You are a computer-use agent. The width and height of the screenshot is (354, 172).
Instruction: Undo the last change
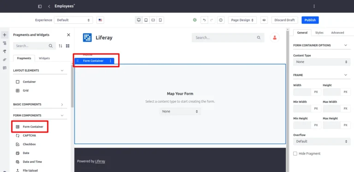[x=204, y=20]
